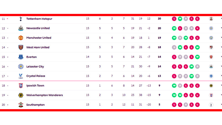
Task: Click Everton's next opponent Arsenal badge
Action: [x=211, y=57]
